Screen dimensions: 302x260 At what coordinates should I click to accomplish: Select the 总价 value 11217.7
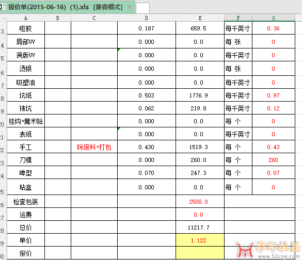point(200,228)
